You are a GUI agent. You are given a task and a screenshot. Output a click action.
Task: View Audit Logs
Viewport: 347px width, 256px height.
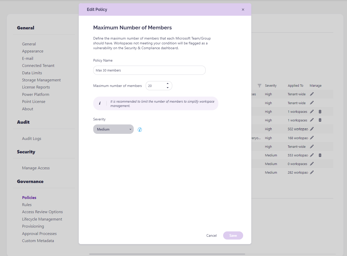coord(32,139)
